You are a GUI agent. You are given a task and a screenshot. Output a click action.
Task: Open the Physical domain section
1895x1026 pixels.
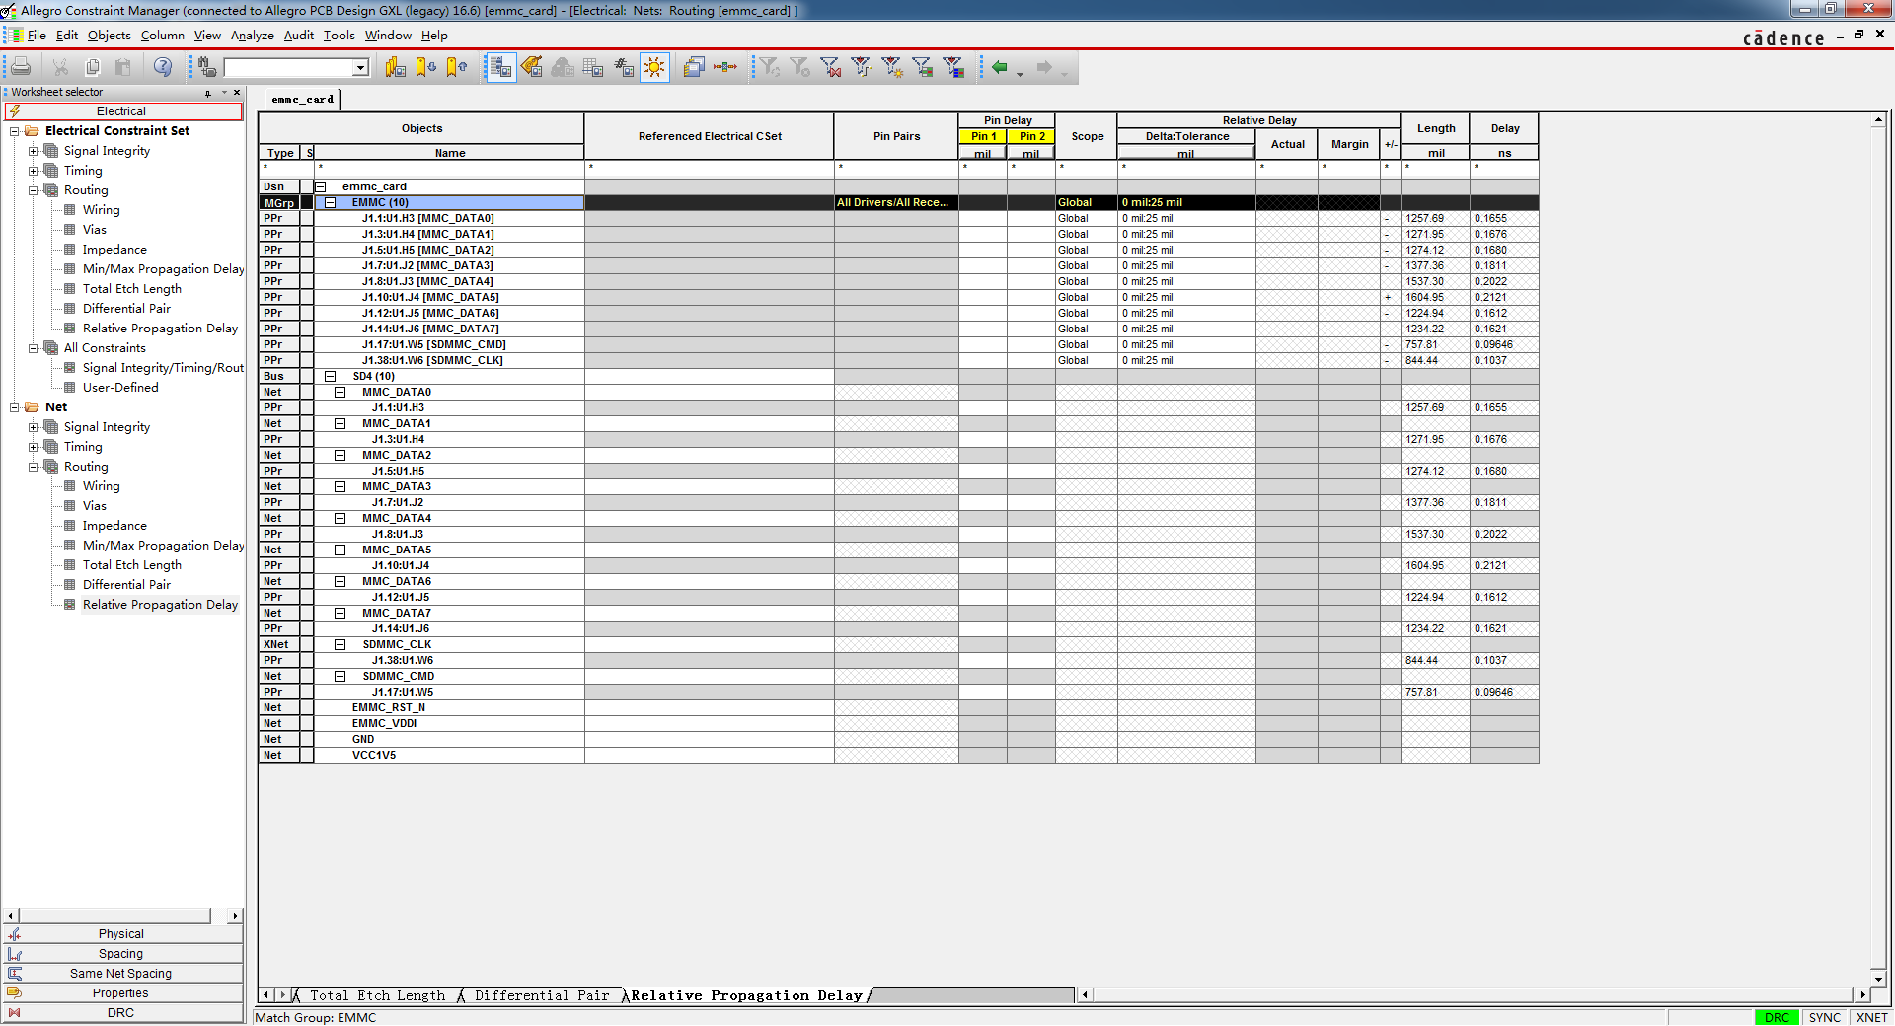pos(121,934)
